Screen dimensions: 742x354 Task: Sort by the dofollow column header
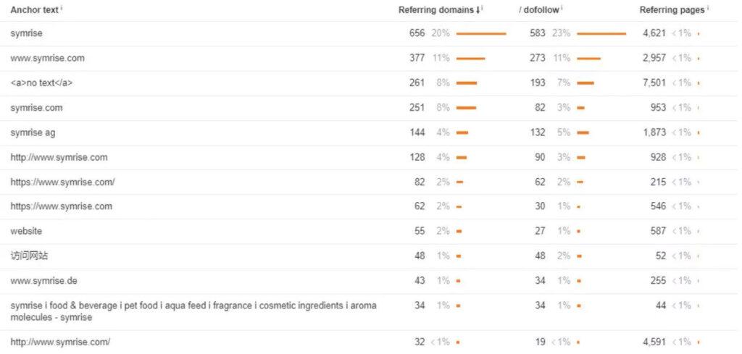[540, 10]
